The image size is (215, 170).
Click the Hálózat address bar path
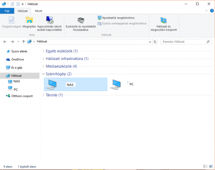(x=42, y=41)
